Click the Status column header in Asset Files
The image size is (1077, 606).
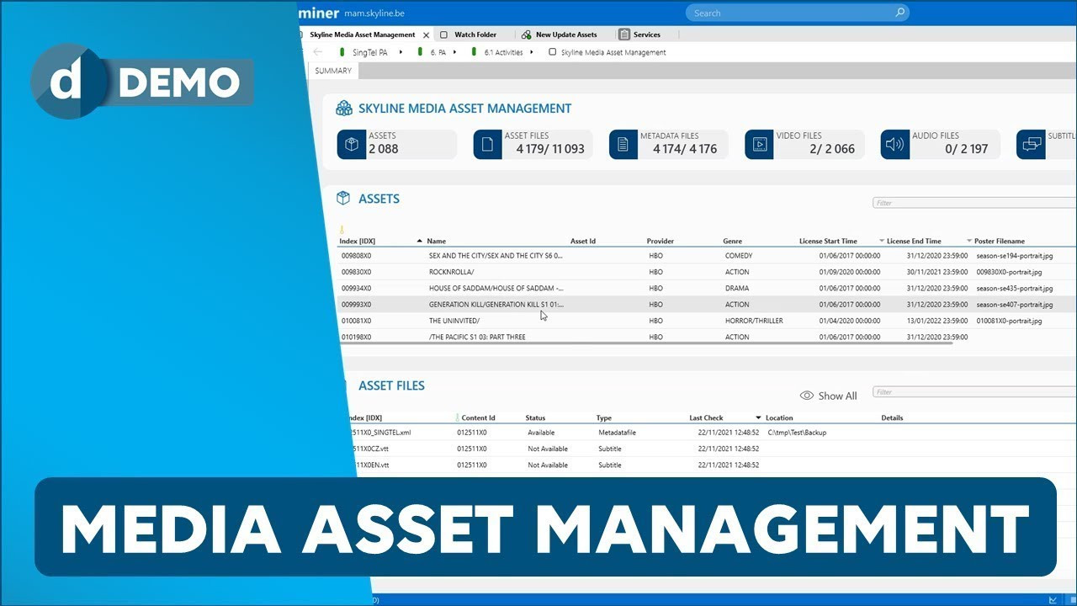(535, 417)
